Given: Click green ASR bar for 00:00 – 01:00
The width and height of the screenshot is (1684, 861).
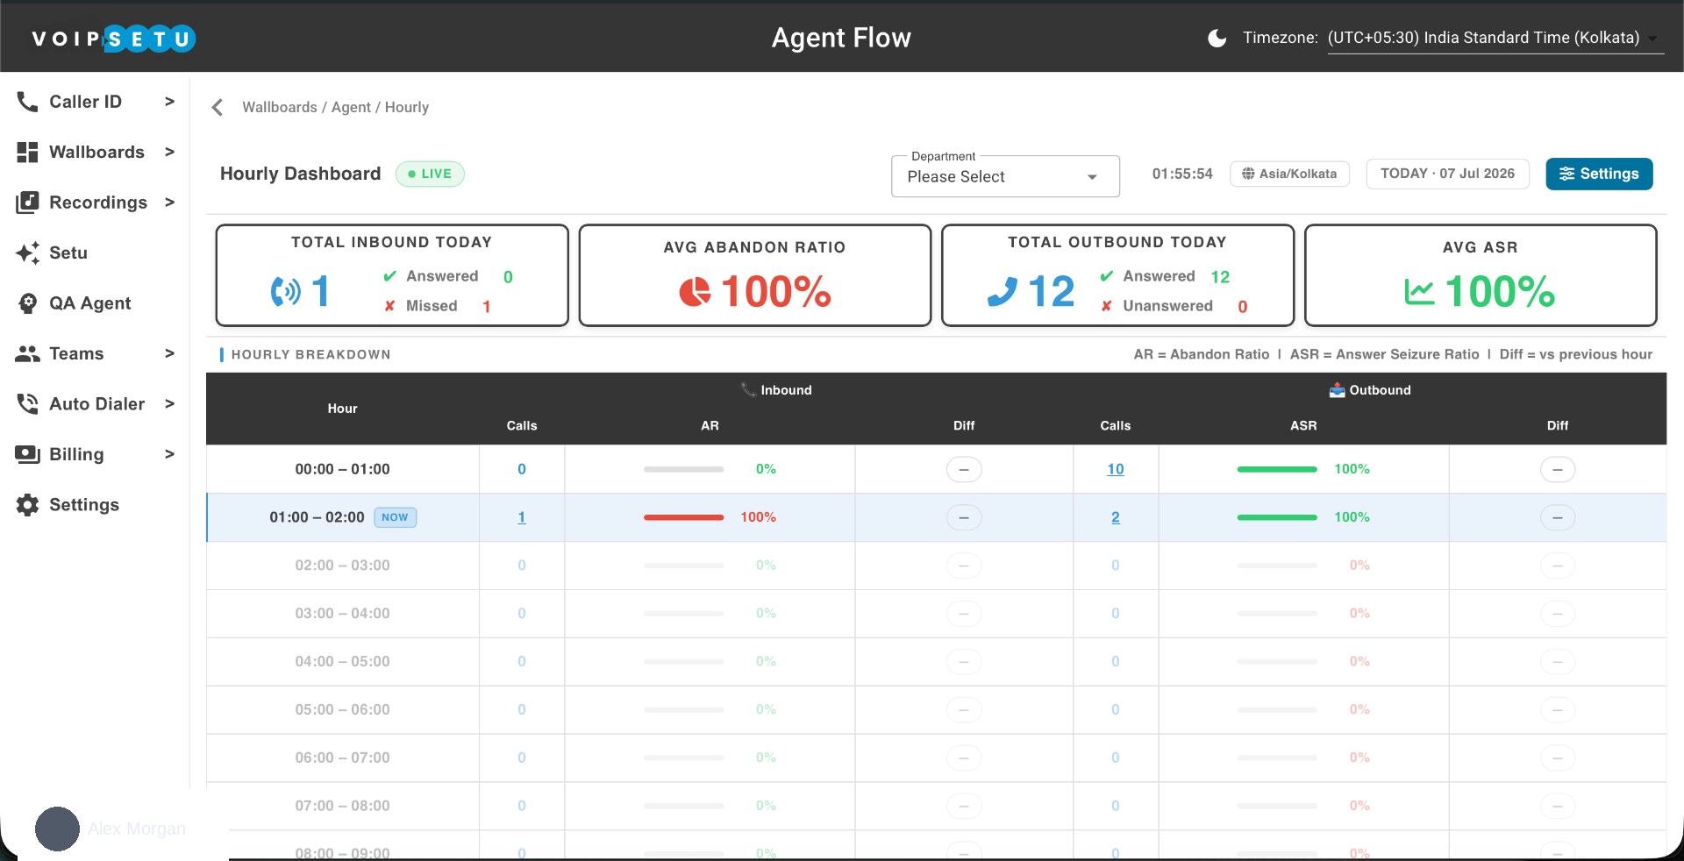Looking at the screenshot, I should pyautogui.click(x=1277, y=469).
